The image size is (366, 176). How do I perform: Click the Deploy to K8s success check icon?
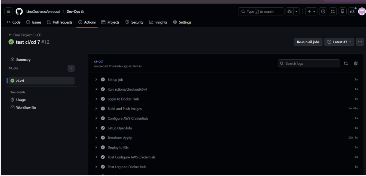(103, 147)
